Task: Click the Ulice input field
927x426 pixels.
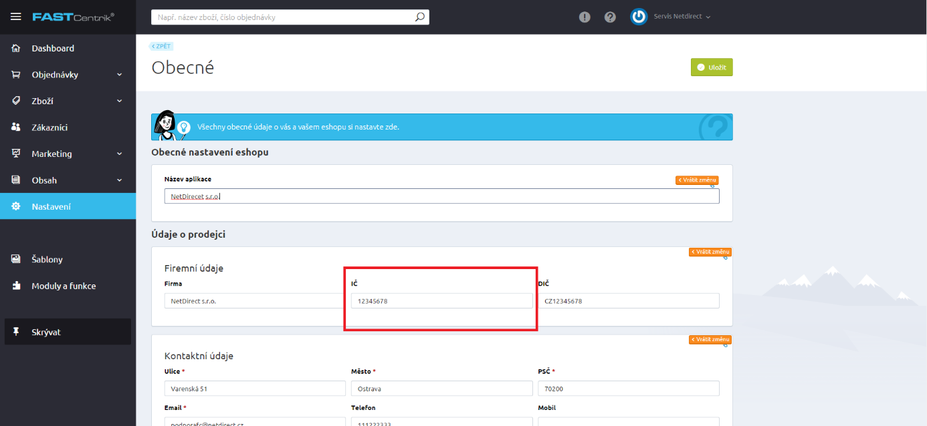Action: (x=255, y=389)
